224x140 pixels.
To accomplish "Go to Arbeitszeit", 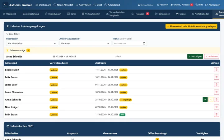I will click(112, 5).
